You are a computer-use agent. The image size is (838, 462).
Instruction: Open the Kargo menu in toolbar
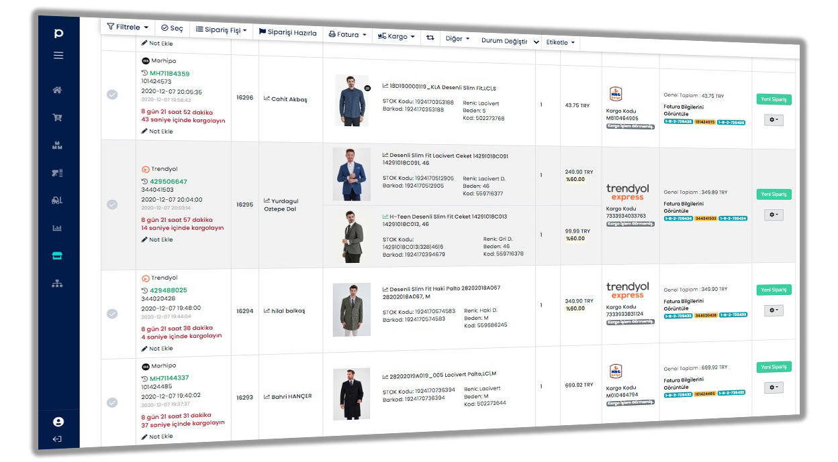click(x=397, y=36)
